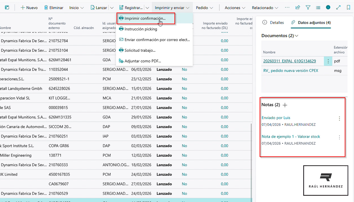Click the Nuevo plus button
The height and width of the screenshot is (202, 354).
tap(29, 7)
